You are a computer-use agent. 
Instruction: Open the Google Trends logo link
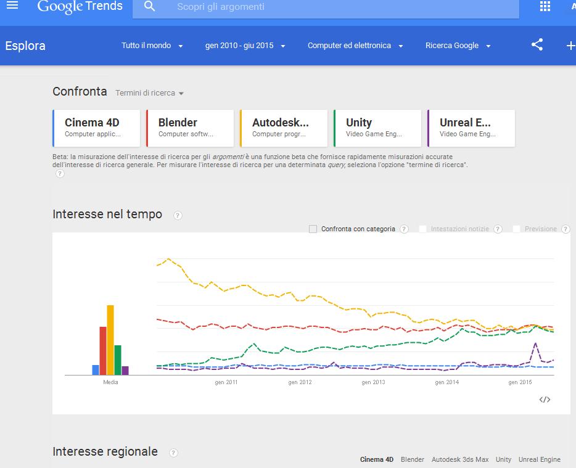click(x=80, y=7)
